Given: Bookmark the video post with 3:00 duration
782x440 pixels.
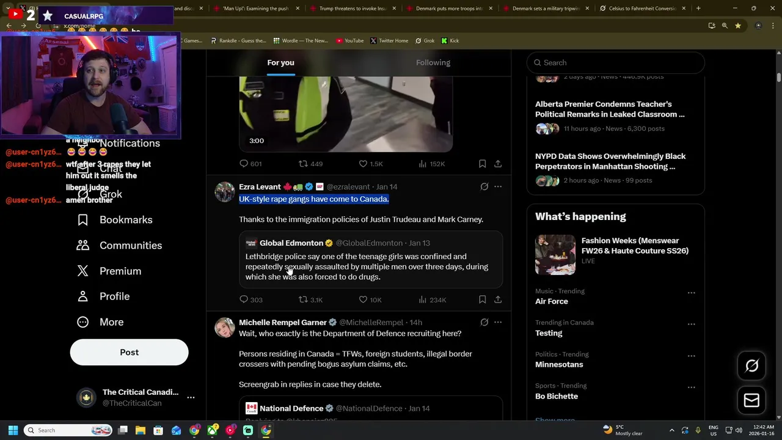Looking at the screenshot, I should click(482, 164).
